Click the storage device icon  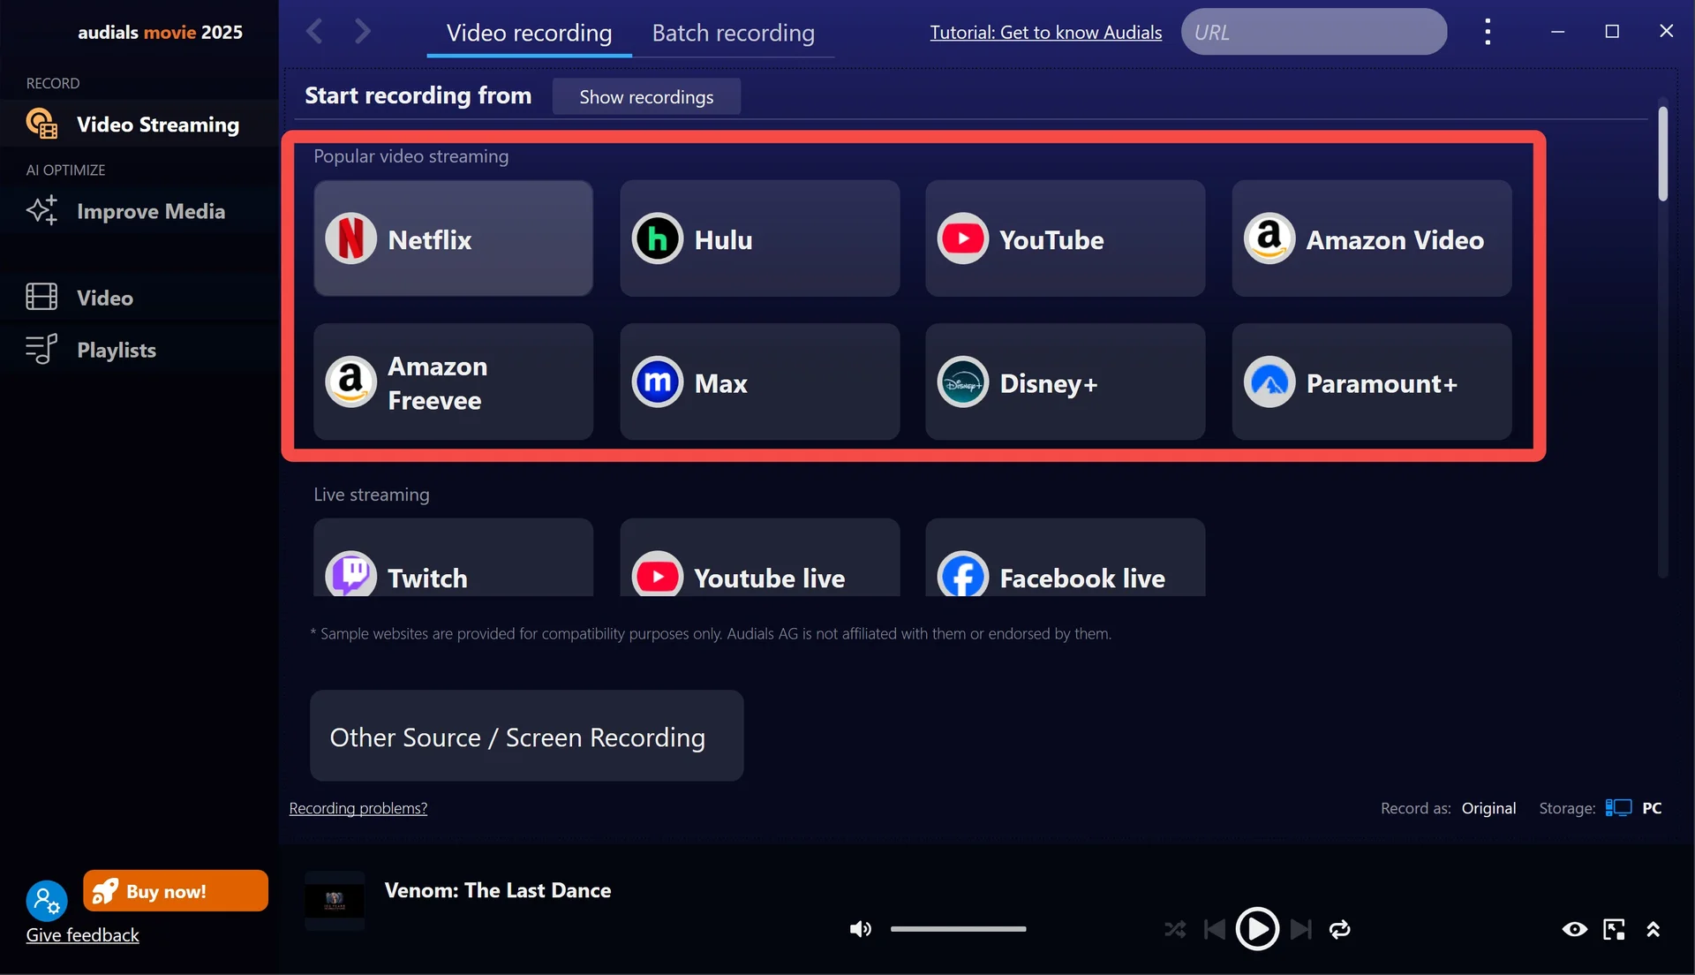tap(1617, 808)
